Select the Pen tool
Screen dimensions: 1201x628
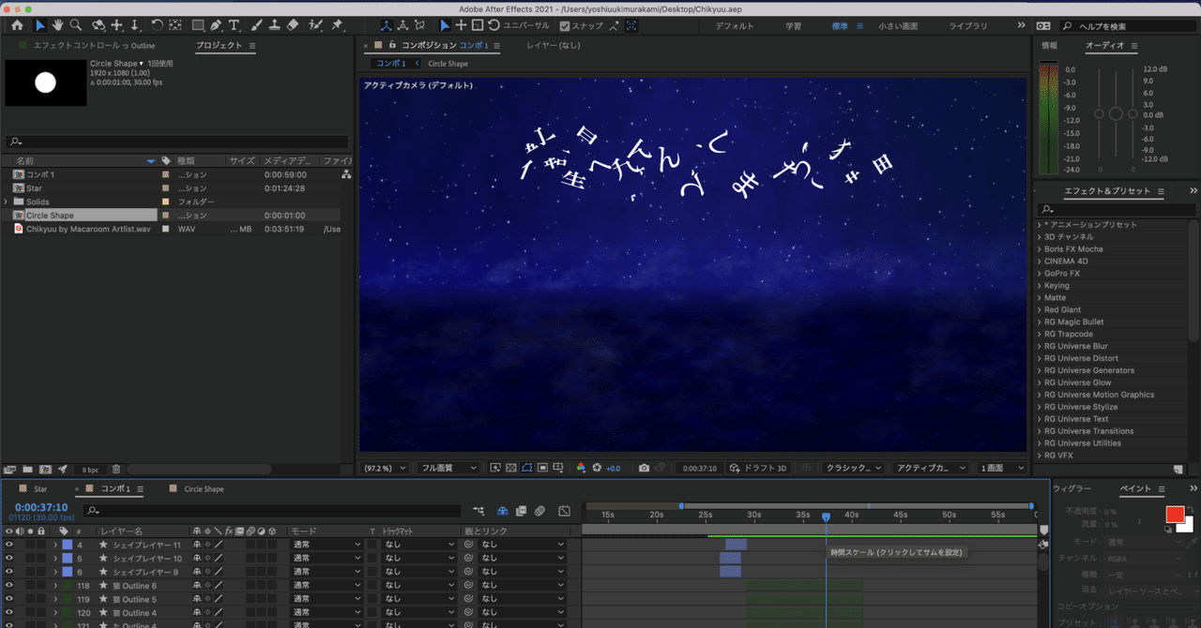pyautogui.click(x=215, y=25)
